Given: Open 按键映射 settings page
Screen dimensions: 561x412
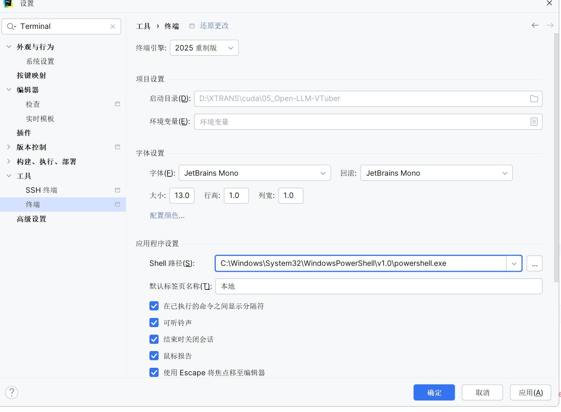Looking at the screenshot, I should [x=31, y=75].
